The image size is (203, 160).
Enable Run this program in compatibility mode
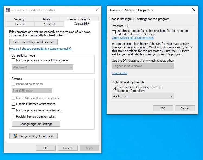[14, 60]
